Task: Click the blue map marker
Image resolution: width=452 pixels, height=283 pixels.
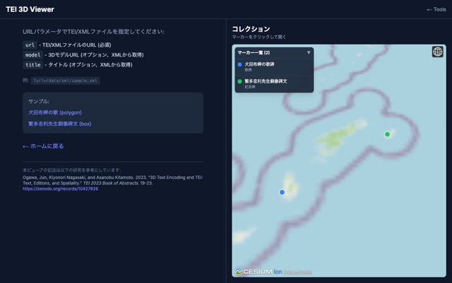Action: click(x=282, y=192)
